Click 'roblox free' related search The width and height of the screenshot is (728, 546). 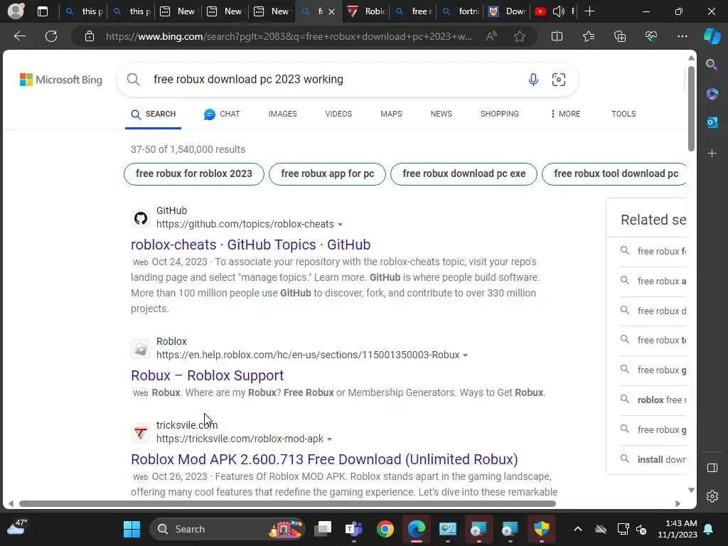pyautogui.click(x=653, y=400)
